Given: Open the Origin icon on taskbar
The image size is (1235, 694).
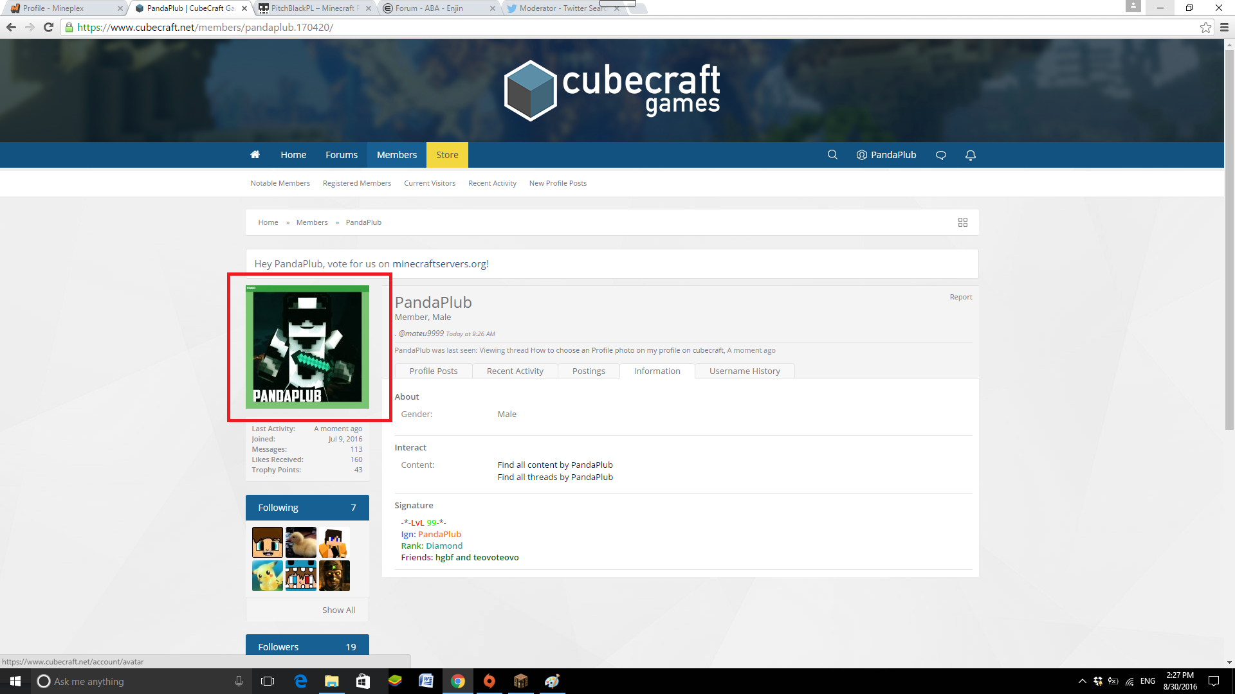Looking at the screenshot, I should 489,681.
